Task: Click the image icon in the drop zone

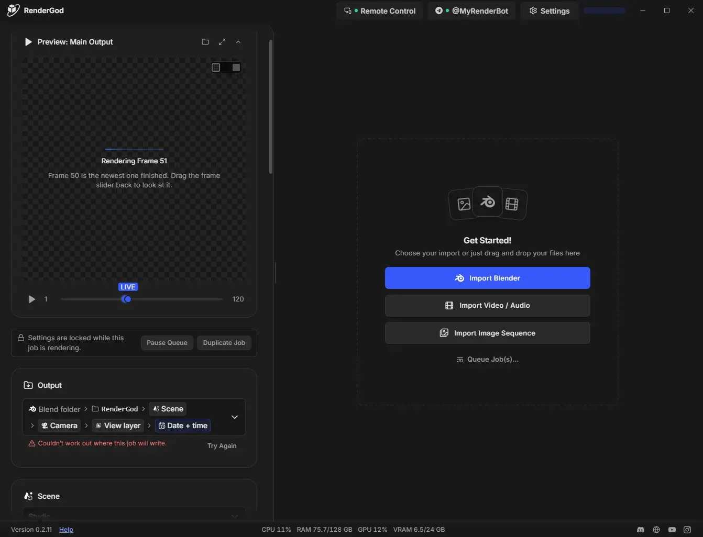Action: tap(464, 204)
